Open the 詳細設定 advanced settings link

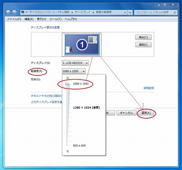(149, 88)
